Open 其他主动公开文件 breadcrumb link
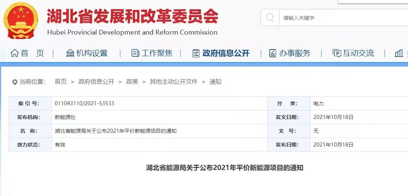Screen dimensions: 408x196 tap(174, 81)
